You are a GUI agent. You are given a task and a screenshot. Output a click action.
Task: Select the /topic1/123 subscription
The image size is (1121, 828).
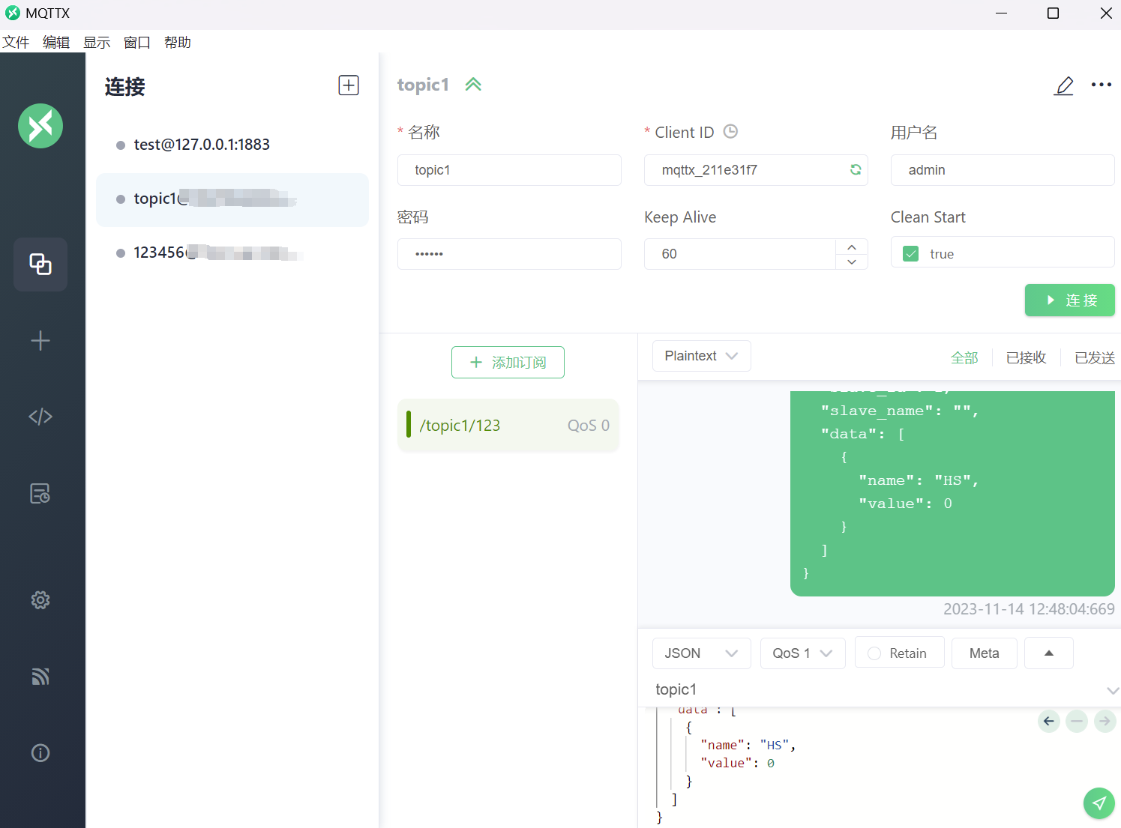[x=508, y=426]
